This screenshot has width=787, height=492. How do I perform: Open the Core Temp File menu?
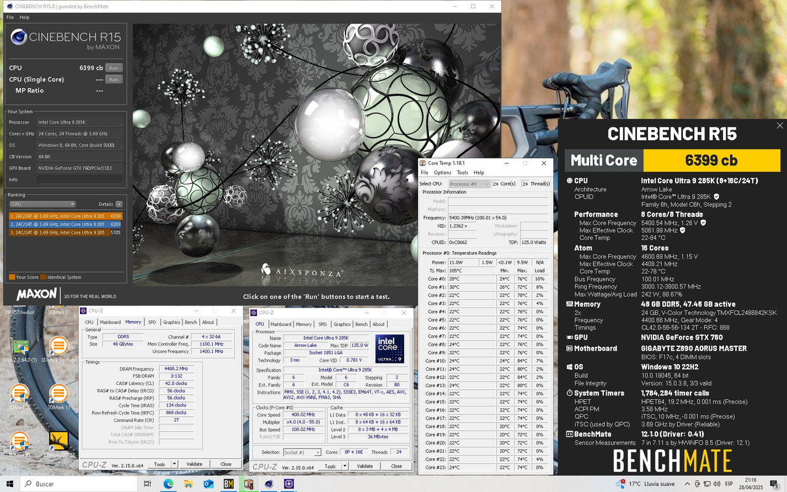(x=424, y=173)
